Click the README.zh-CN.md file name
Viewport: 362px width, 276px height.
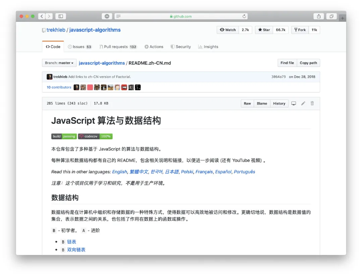coord(150,63)
